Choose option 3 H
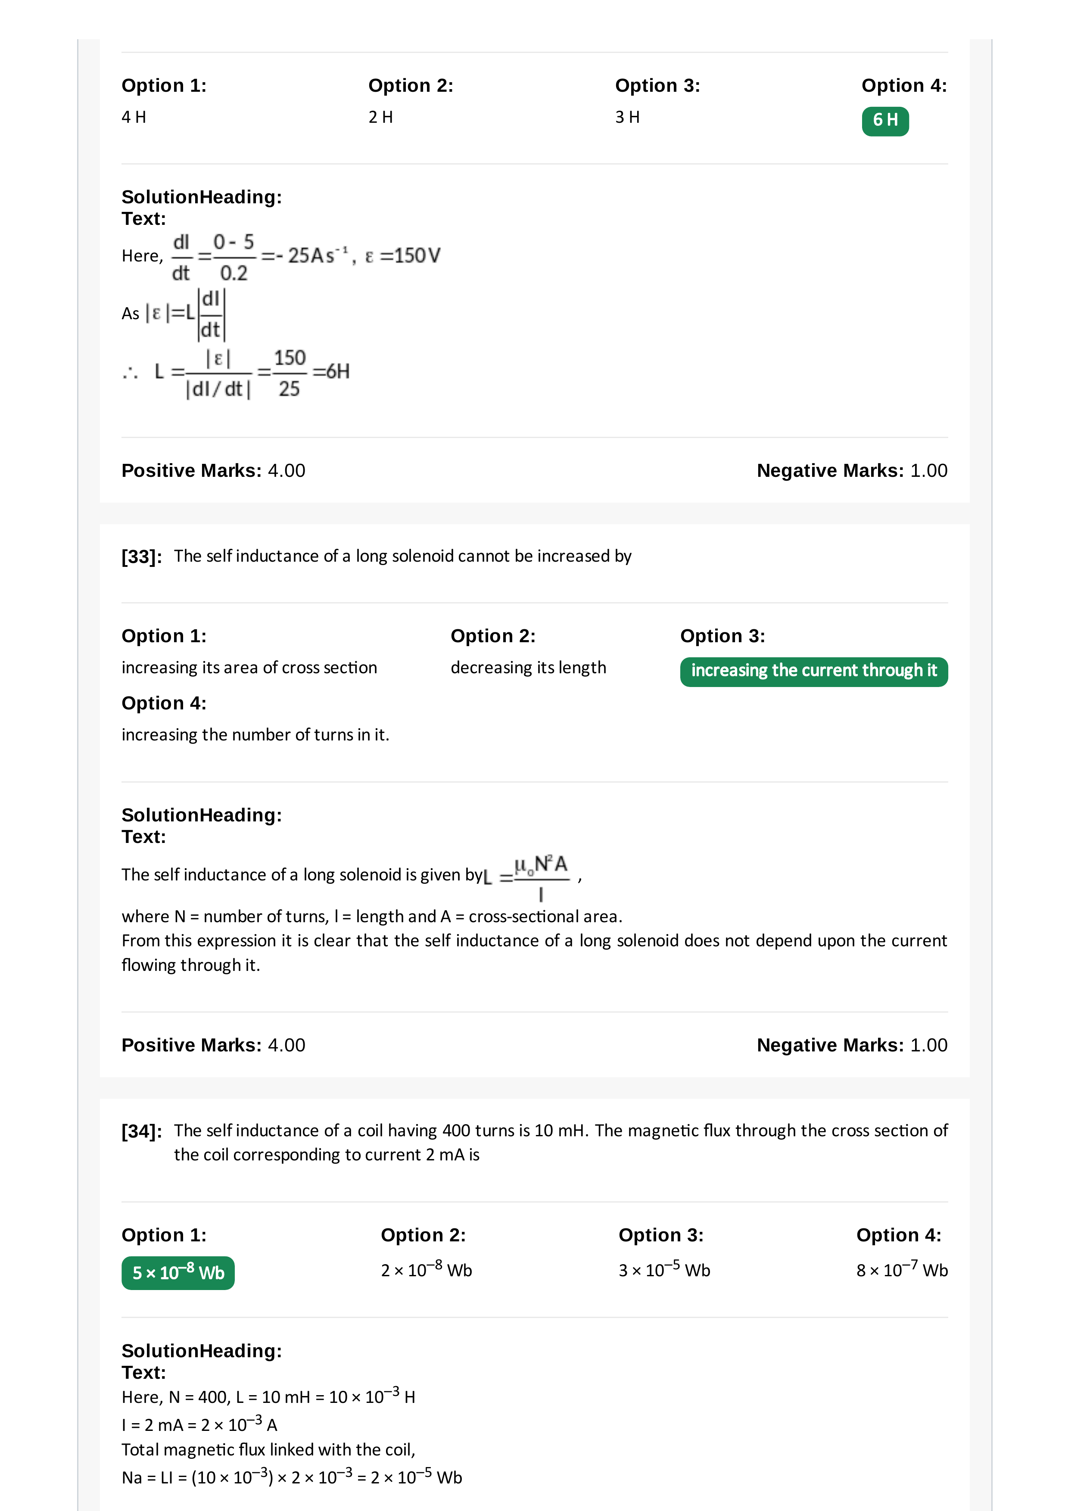Screen dimensions: 1068x1511 (x=627, y=117)
